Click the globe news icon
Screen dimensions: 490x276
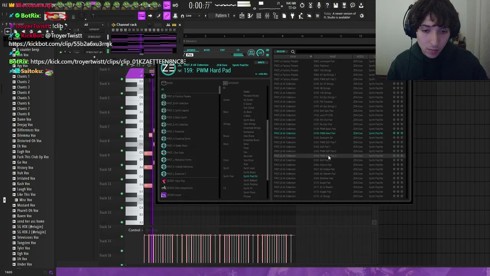point(362,16)
